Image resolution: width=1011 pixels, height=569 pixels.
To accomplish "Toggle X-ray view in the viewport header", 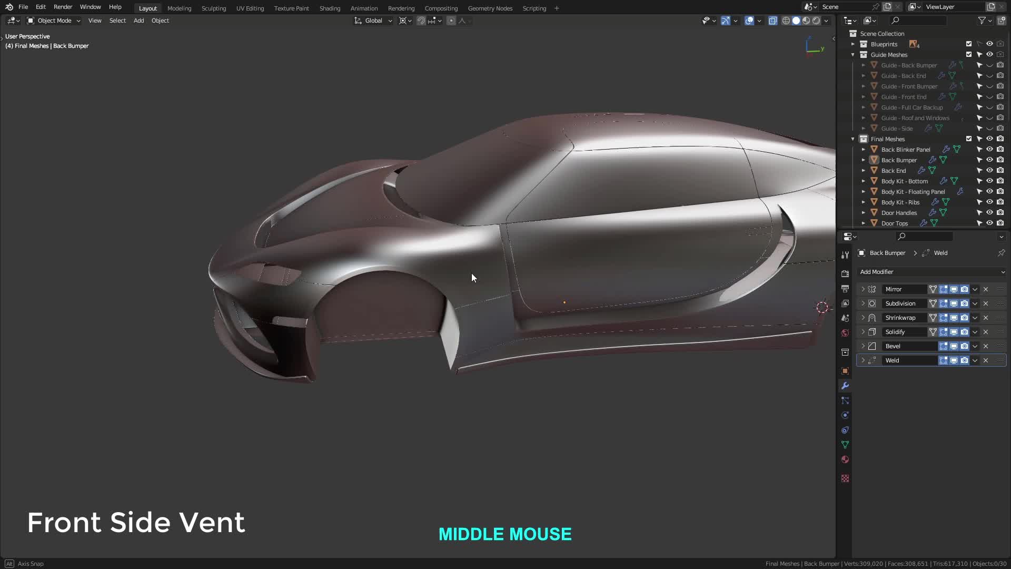I will [x=772, y=21].
